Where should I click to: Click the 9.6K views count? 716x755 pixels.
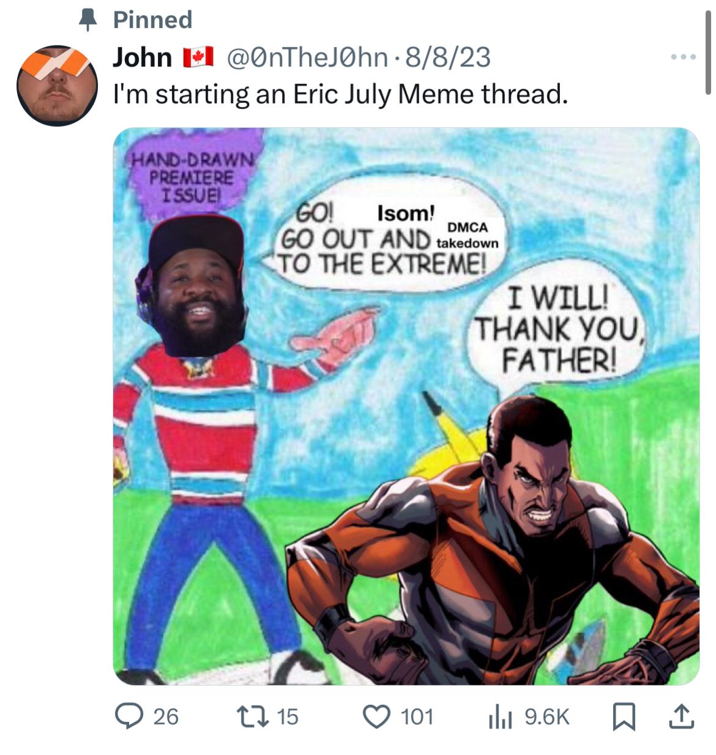pyautogui.click(x=547, y=716)
